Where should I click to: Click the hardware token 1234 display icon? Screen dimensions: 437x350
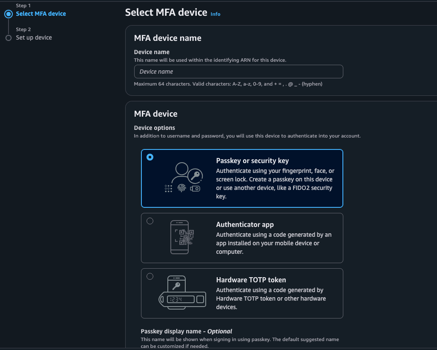[x=181, y=299]
